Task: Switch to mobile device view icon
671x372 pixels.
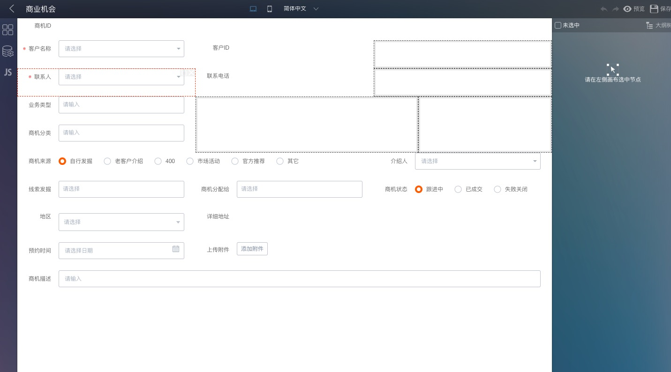Action: click(270, 9)
